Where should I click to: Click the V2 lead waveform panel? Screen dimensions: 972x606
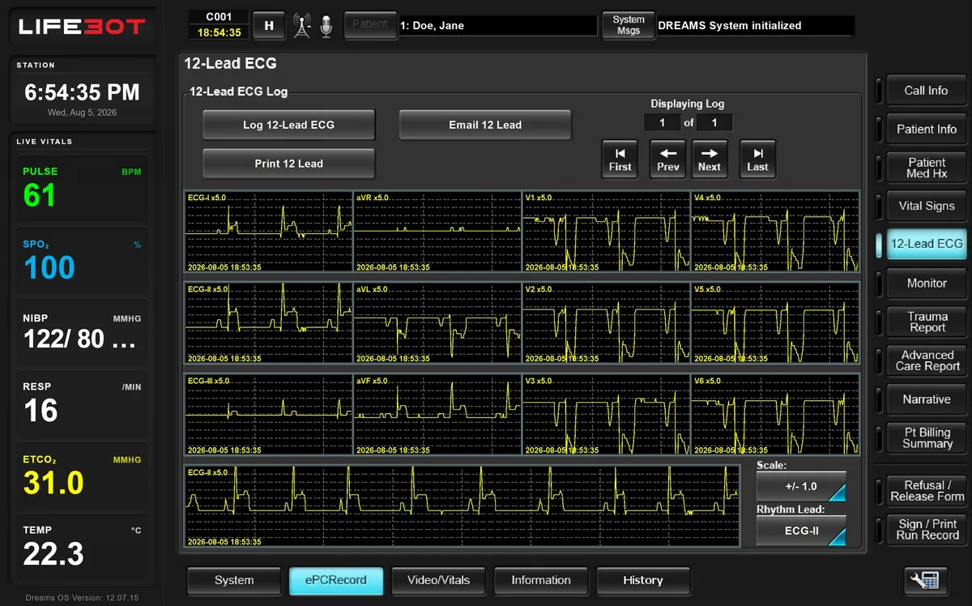pos(606,323)
